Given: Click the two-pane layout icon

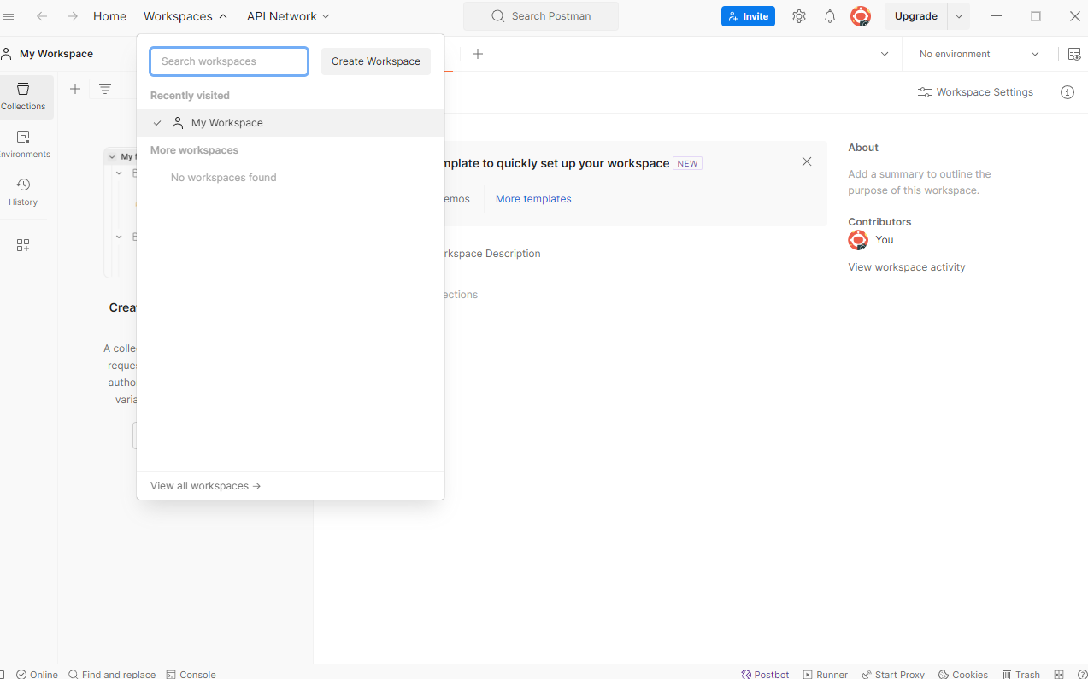Looking at the screenshot, I should (1060, 674).
